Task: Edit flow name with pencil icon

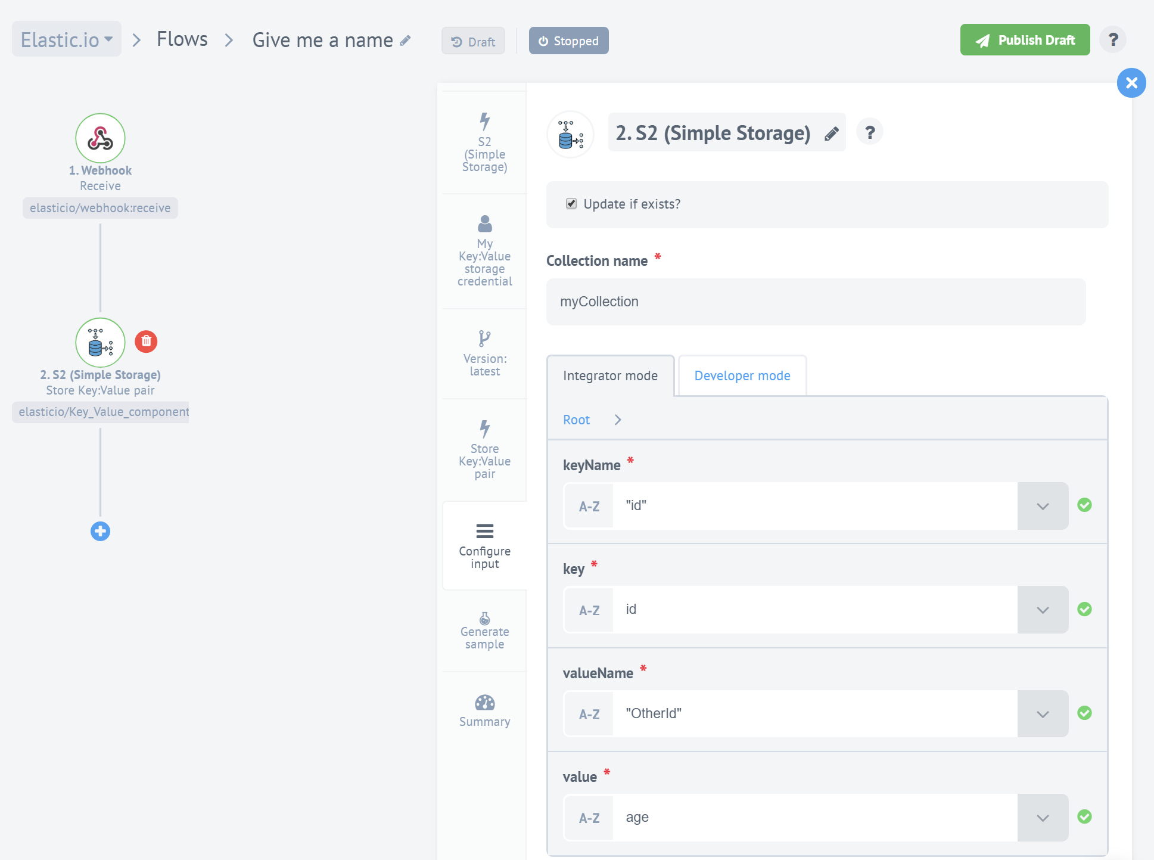Action: [405, 40]
